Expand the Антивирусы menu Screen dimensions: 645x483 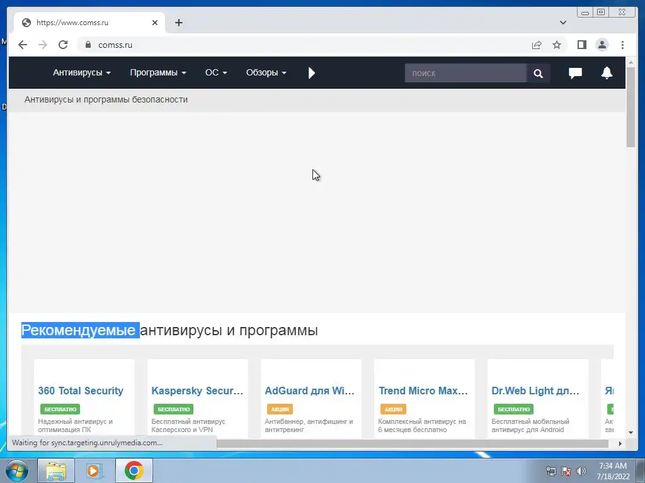[81, 73]
